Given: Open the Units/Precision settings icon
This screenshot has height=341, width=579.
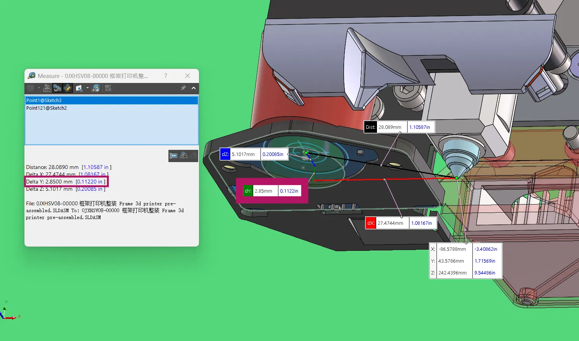Looking at the screenshot, I should pos(47,88).
